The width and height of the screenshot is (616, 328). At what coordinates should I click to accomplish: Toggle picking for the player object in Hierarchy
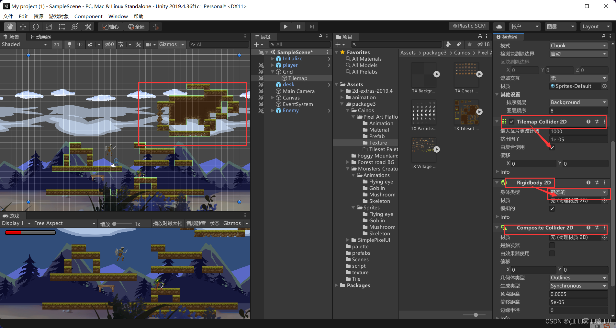coord(261,65)
